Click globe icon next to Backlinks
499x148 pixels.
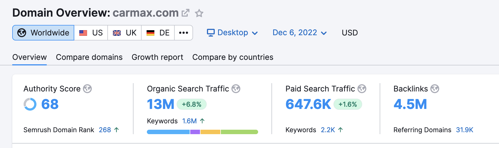pyautogui.click(x=434, y=89)
